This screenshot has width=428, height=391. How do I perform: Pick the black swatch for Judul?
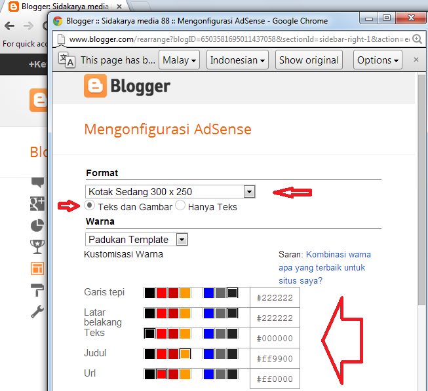click(149, 354)
